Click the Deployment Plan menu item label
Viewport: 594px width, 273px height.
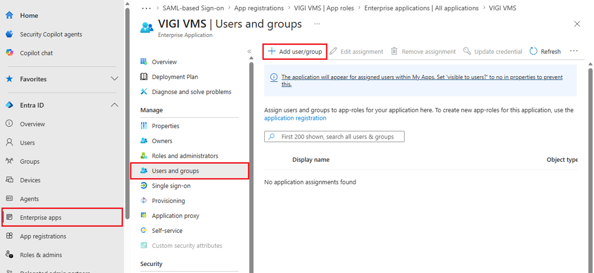[175, 77]
